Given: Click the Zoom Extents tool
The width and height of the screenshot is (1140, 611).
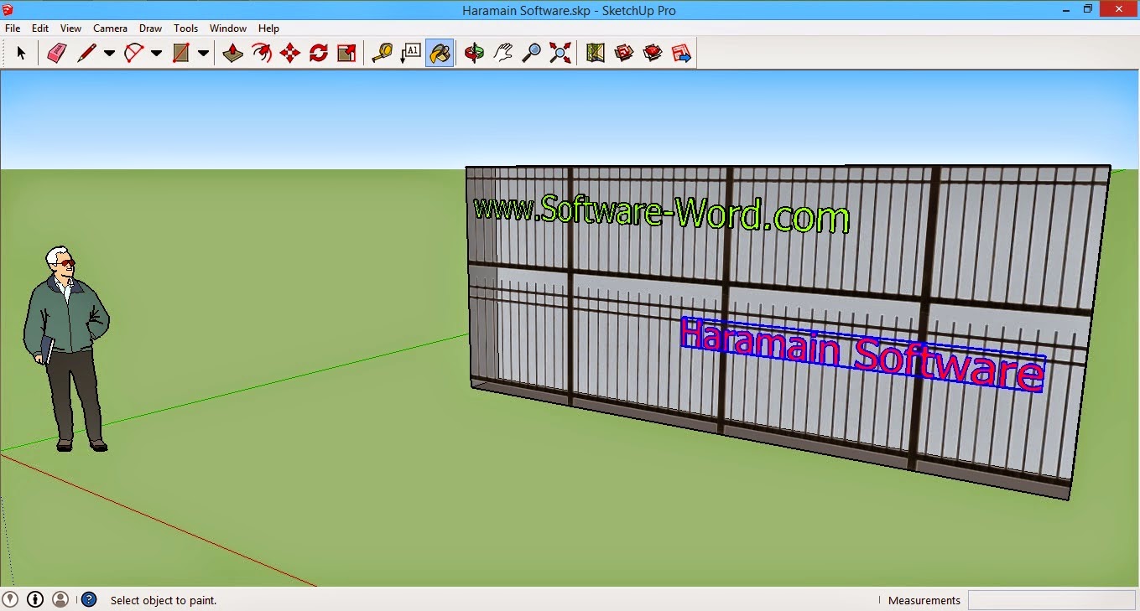Looking at the screenshot, I should [560, 54].
